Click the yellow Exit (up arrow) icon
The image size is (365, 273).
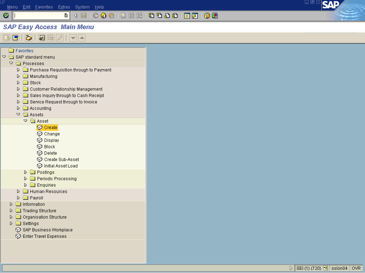[104, 16]
